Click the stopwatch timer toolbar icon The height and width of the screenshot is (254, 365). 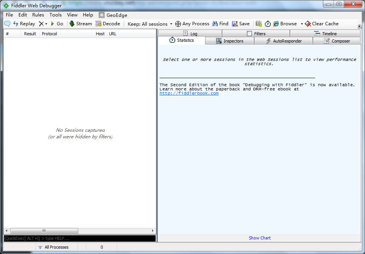coord(268,24)
